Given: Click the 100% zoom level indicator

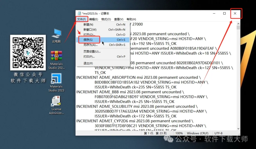Looking at the screenshot, I should coord(179,133).
